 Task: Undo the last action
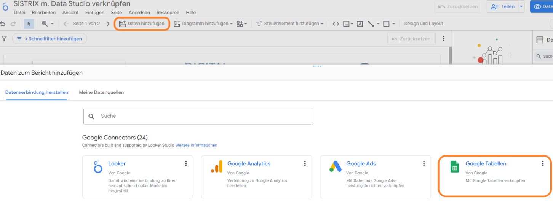tap(3, 24)
